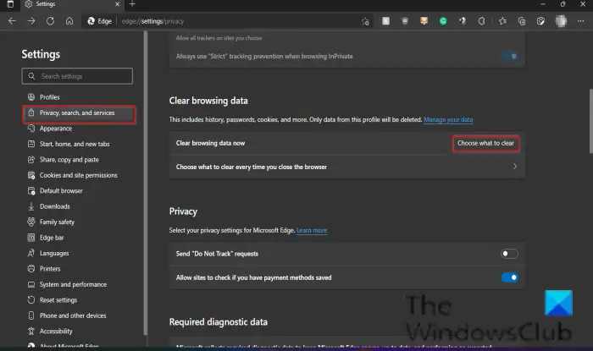Open a new tab with plus icon
This screenshot has width=593, height=351.
pos(132,4)
